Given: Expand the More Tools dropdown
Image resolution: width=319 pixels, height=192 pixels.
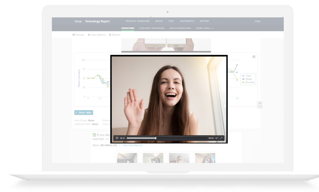Looking at the screenshot, I should (x=205, y=28).
